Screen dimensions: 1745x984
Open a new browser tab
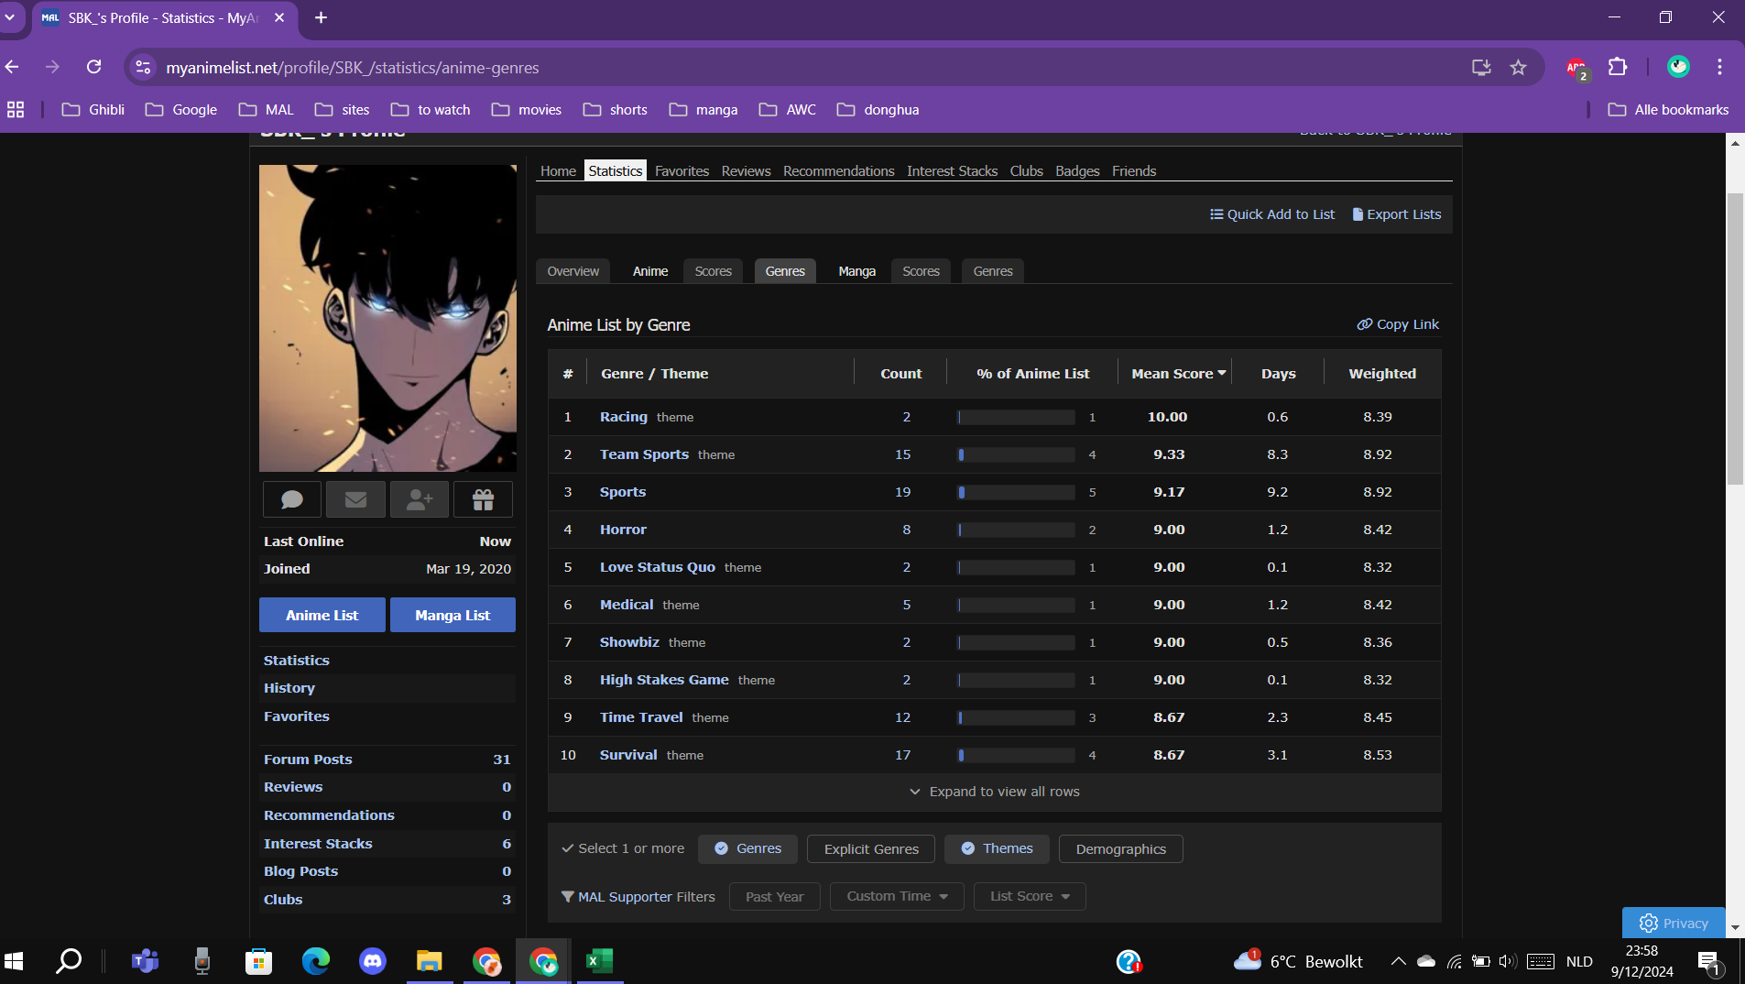(x=321, y=17)
